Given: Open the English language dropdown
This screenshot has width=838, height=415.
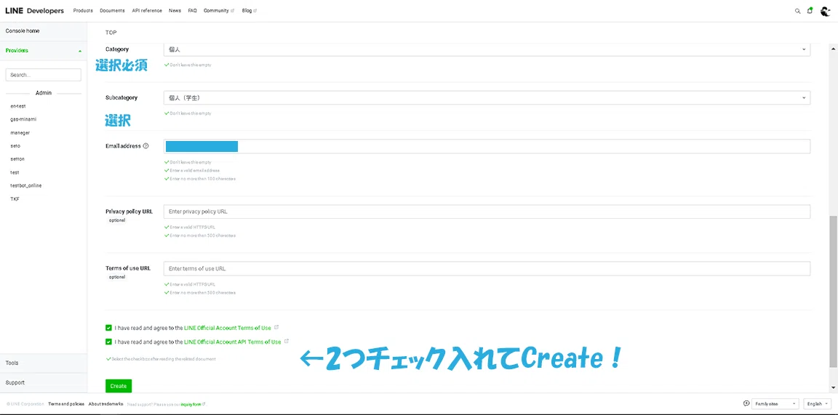Looking at the screenshot, I should (818, 404).
